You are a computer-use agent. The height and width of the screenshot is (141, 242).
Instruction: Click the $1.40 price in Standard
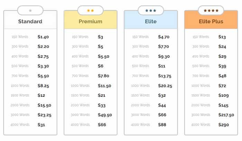pos(43,37)
